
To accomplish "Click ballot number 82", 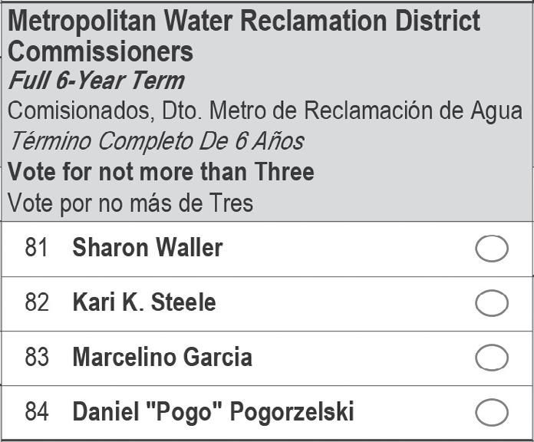I will tap(36, 302).
